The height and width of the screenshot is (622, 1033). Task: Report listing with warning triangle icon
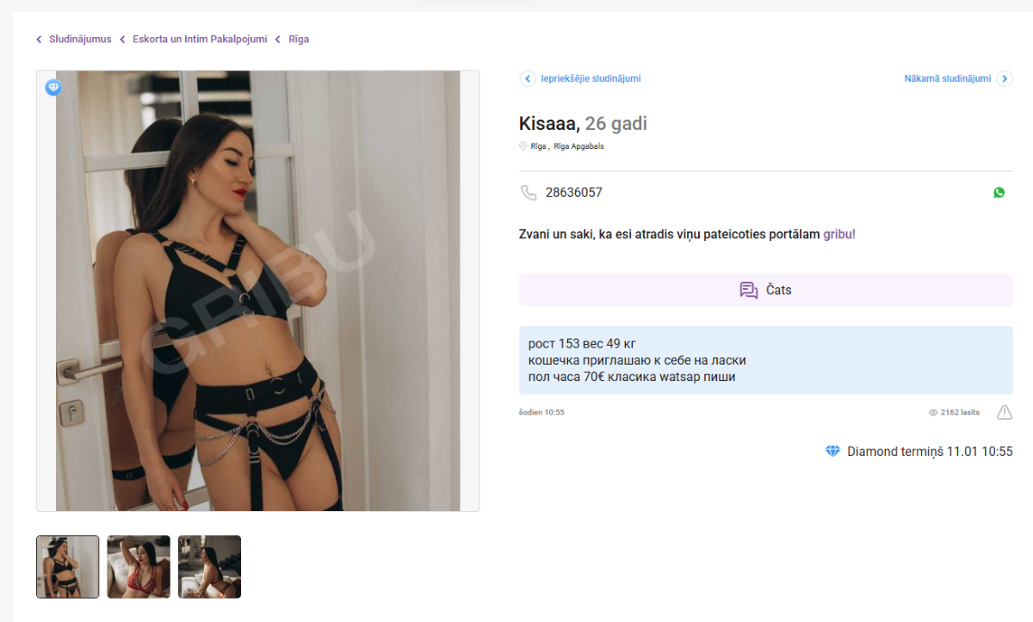click(1004, 412)
